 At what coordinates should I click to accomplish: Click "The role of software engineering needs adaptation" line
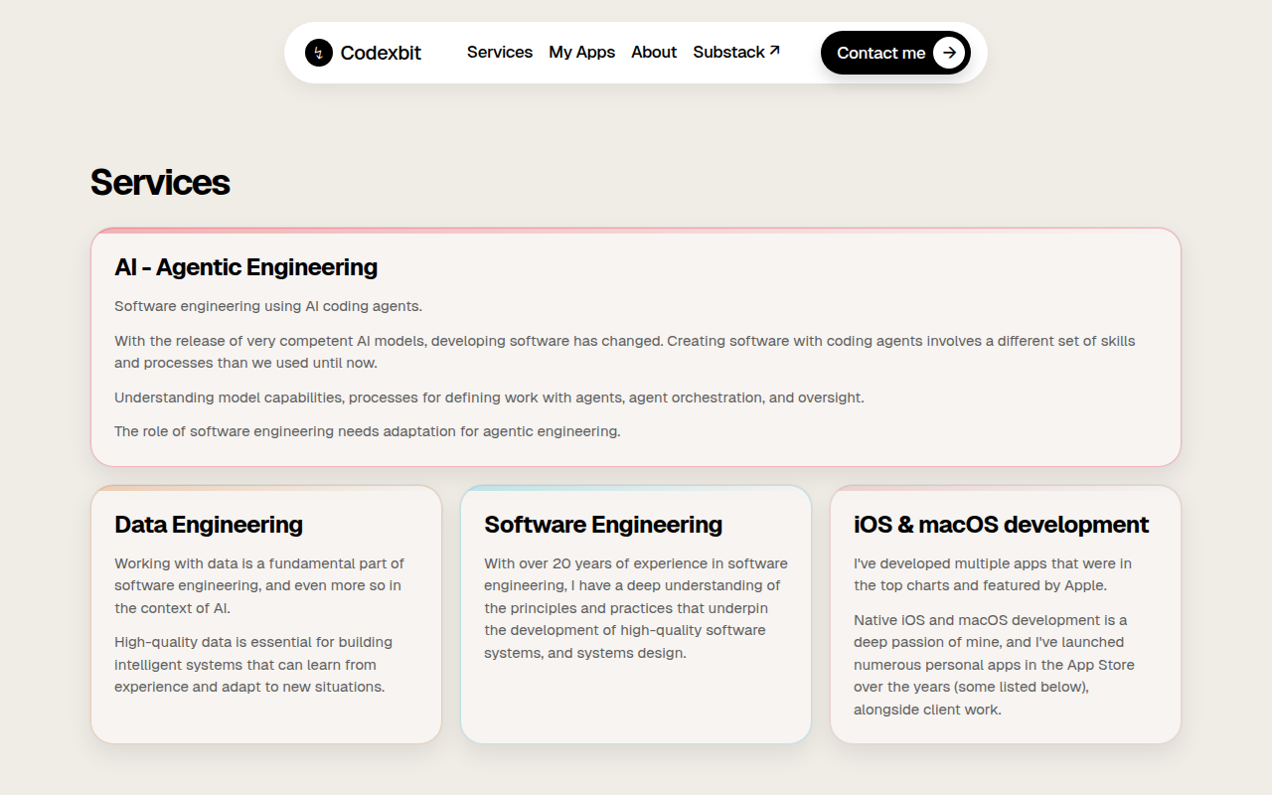(368, 431)
